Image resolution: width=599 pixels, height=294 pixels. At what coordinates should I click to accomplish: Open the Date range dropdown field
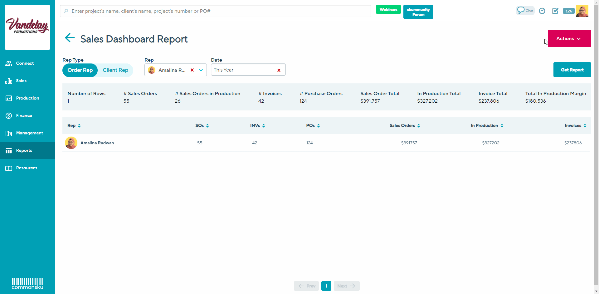tap(243, 70)
